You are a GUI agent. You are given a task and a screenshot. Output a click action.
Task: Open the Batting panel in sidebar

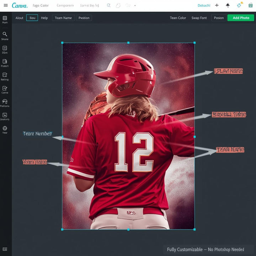[5, 75]
